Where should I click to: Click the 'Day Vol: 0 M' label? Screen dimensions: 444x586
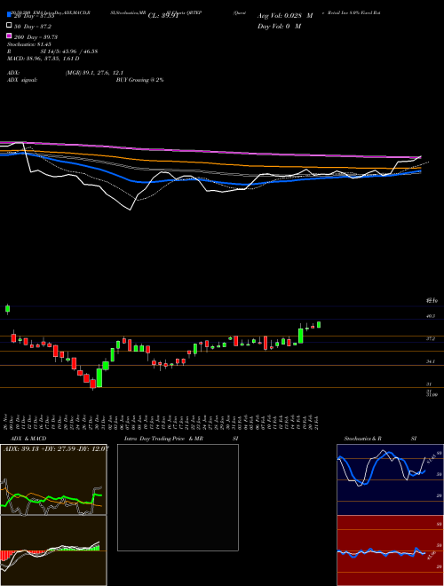[x=279, y=26]
